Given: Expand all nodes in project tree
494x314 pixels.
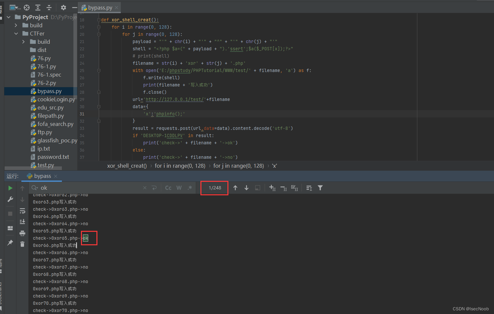Looking at the screenshot, I should click(x=38, y=8).
